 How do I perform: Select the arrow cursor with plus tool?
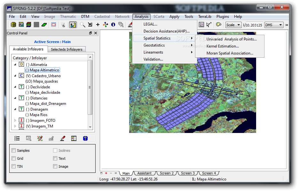tap(209, 25)
